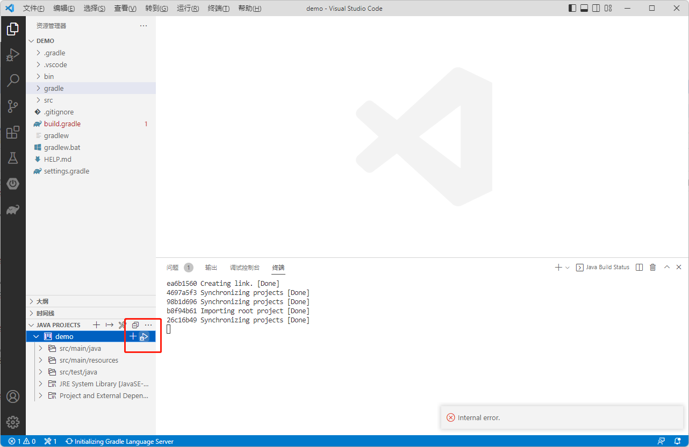Expand src/test/java node

coord(40,372)
